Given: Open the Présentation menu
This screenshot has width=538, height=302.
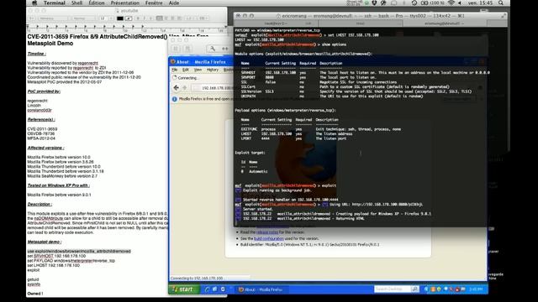Looking at the screenshot, I should [125, 3].
